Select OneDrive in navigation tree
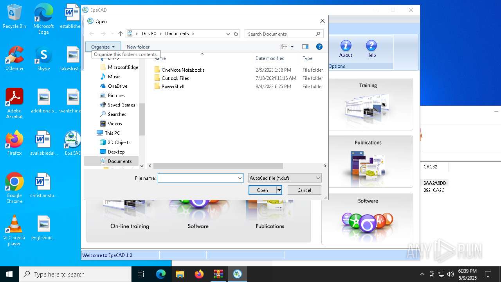 117,86
